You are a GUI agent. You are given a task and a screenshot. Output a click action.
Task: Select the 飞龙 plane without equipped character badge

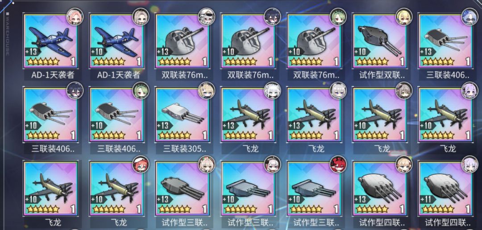tap(51, 188)
